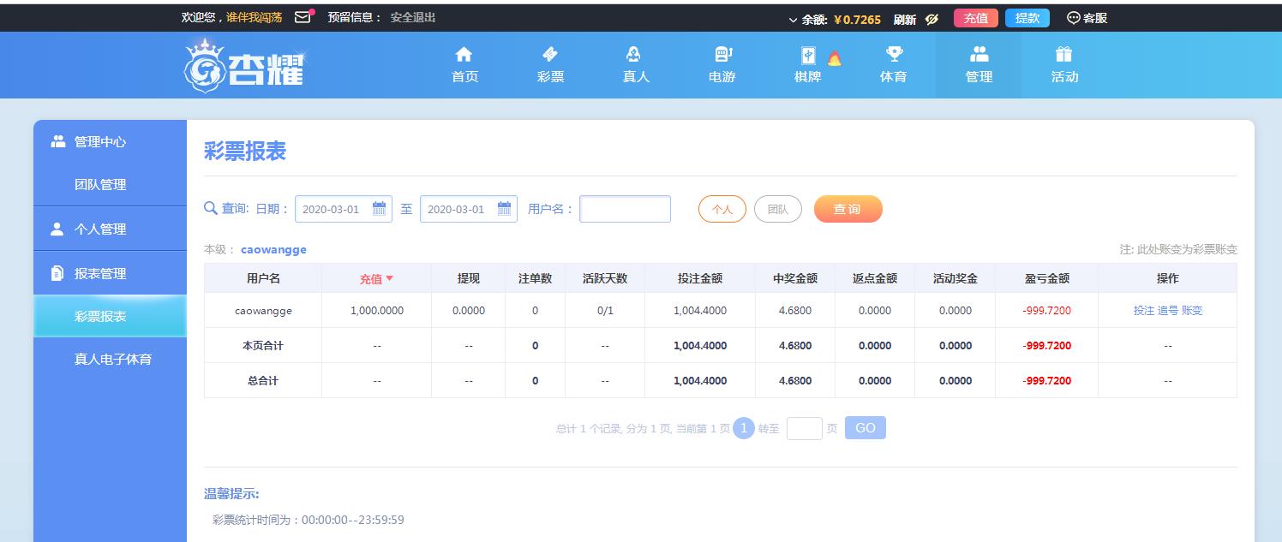The image size is (1282, 542).
Task: Click the search magnifier icon
Action: pos(211,208)
